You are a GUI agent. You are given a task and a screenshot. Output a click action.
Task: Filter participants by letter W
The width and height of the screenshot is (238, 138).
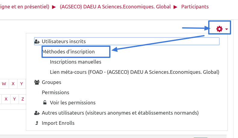pos(4,84)
